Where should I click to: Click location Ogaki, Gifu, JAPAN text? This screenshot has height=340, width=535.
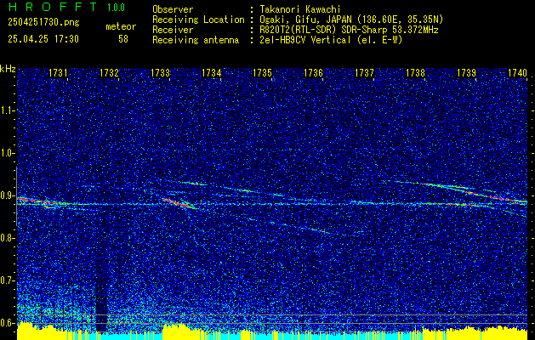point(351,20)
